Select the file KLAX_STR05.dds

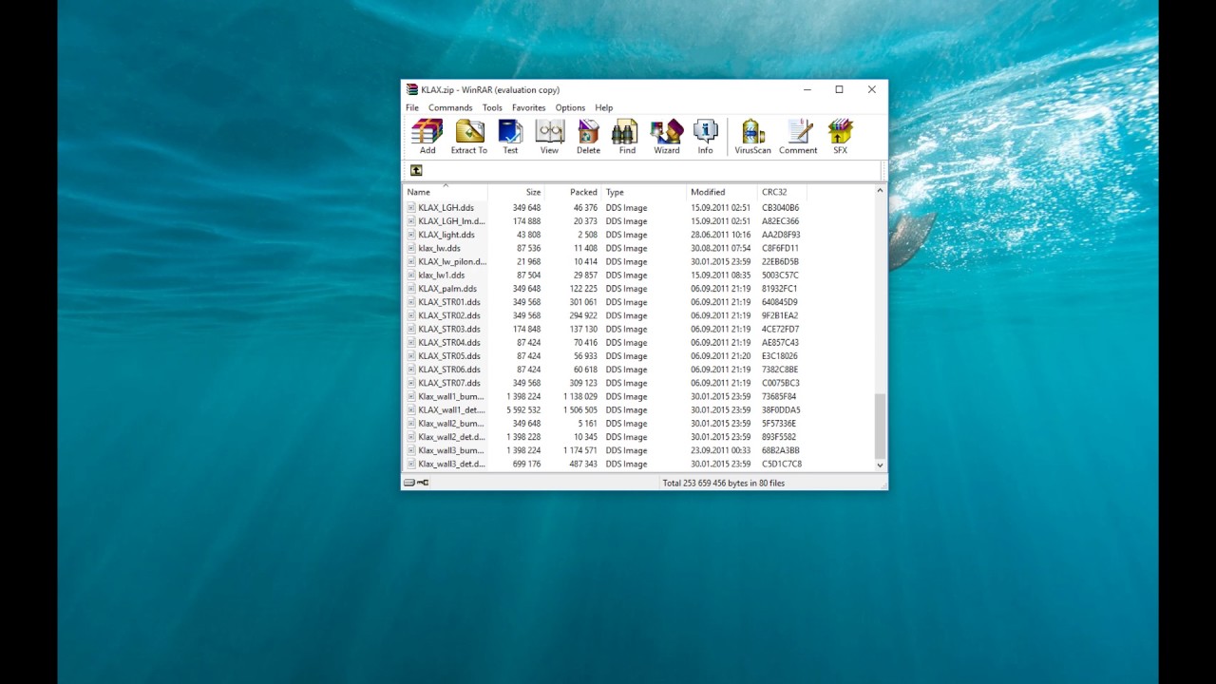pos(449,356)
